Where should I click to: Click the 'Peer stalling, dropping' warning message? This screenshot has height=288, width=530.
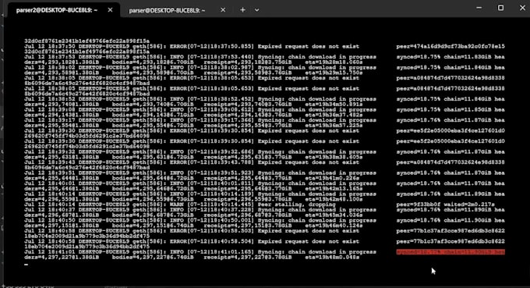[x=296, y=204]
